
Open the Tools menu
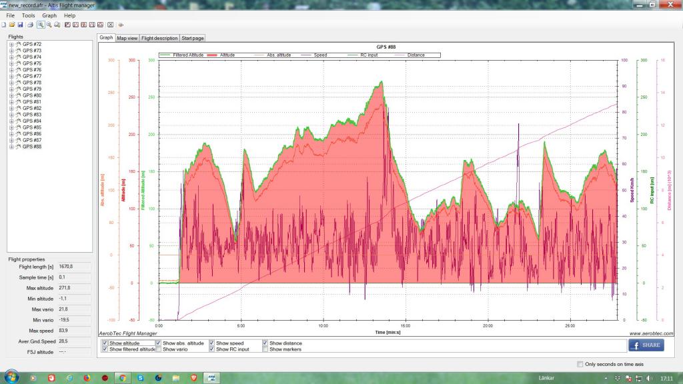click(x=28, y=15)
